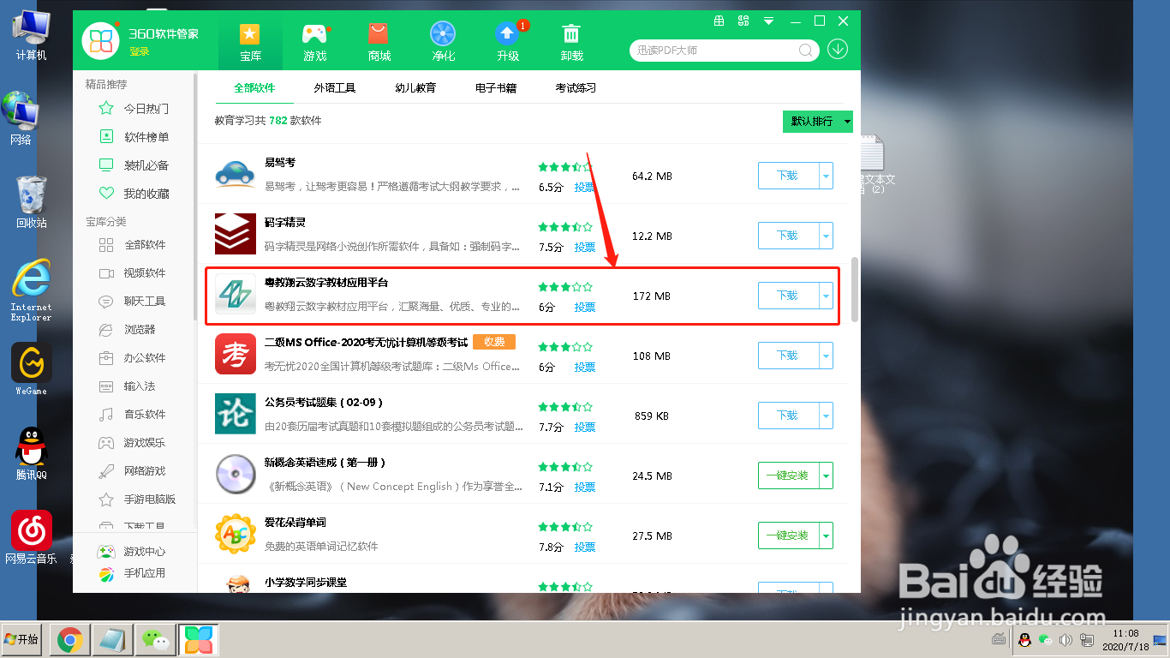Open the 升级 upgrade arrow icon
The height and width of the screenshot is (658, 1170).
point(507,33)
